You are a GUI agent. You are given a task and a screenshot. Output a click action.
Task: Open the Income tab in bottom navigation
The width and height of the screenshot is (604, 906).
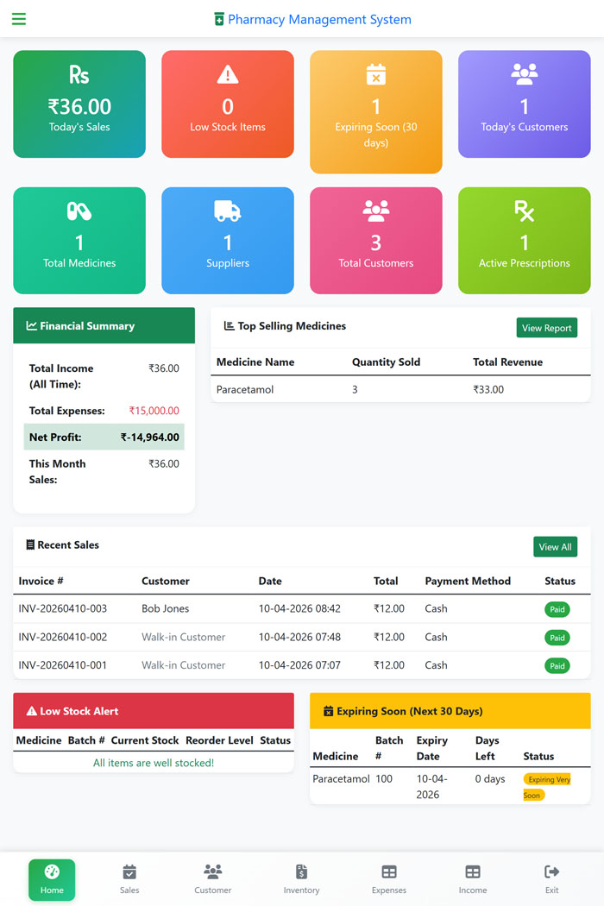pyautogui.click(x=473, y=879)
